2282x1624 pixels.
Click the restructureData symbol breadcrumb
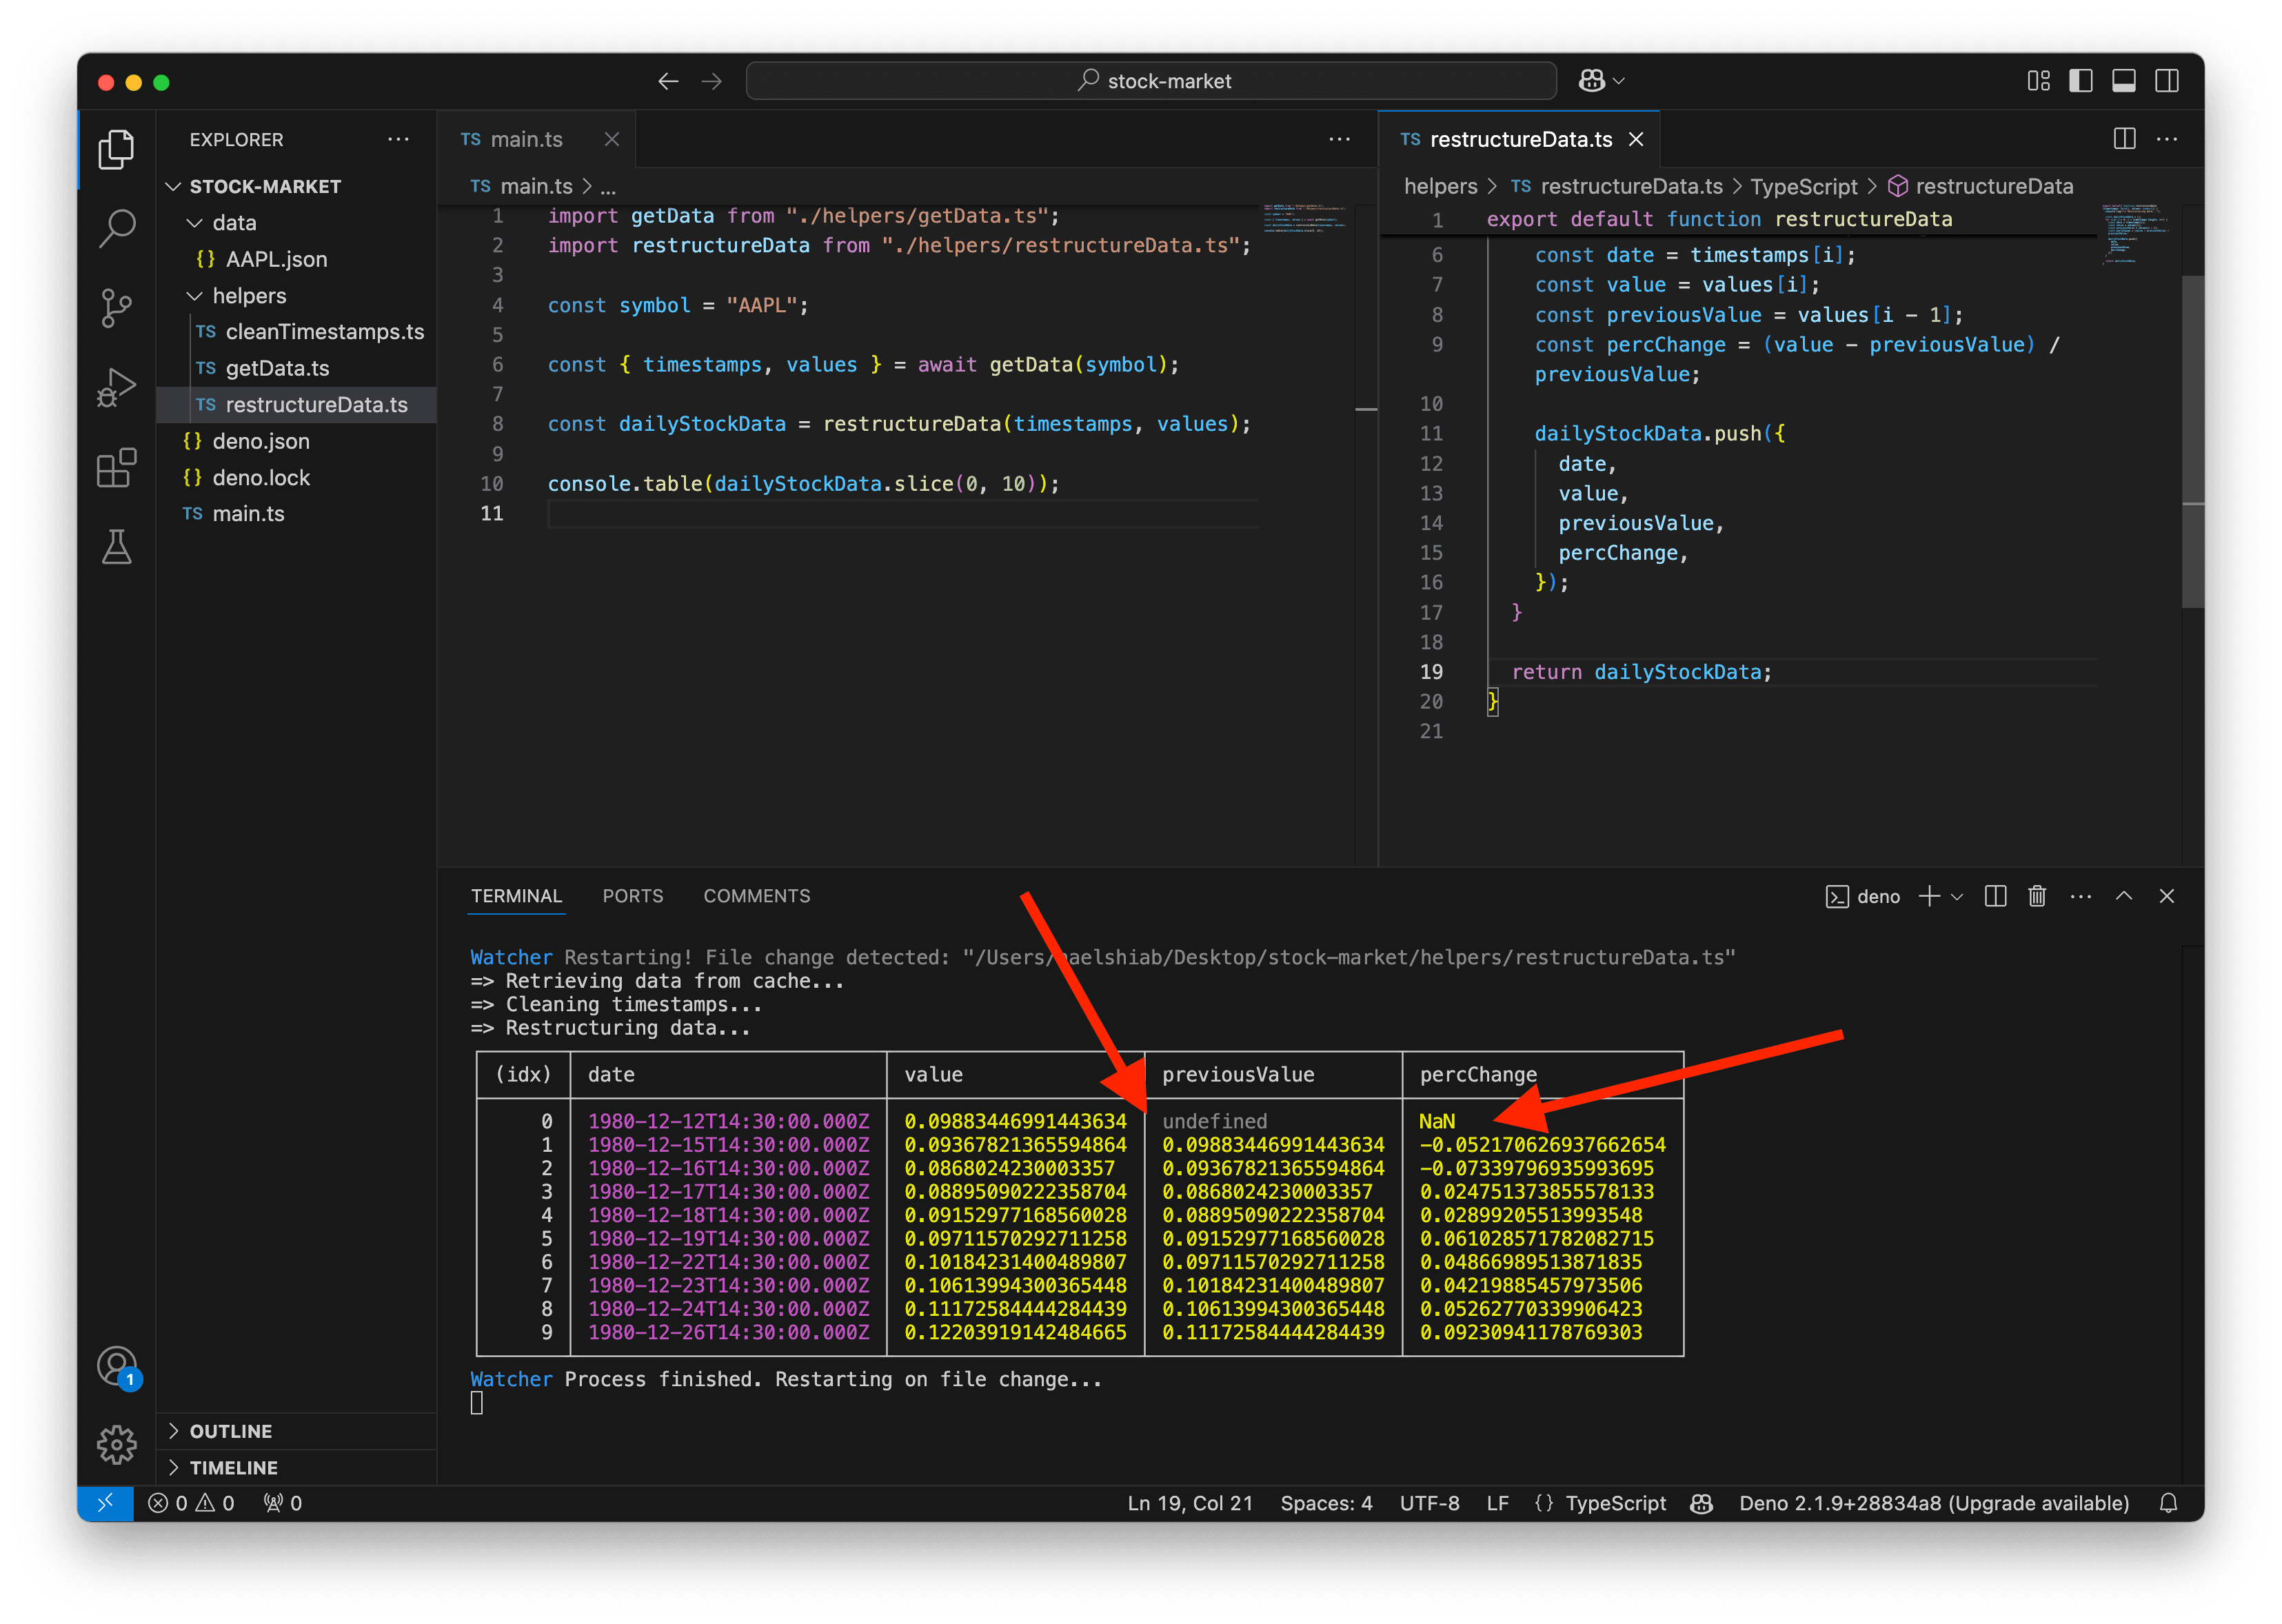coord(1980,187)
